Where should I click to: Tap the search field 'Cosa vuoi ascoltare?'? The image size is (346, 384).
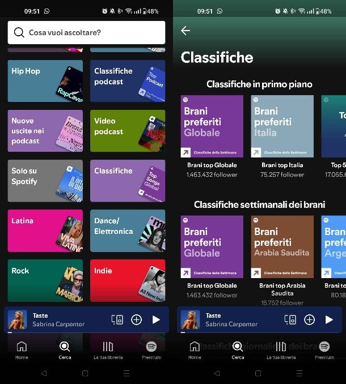86,32
